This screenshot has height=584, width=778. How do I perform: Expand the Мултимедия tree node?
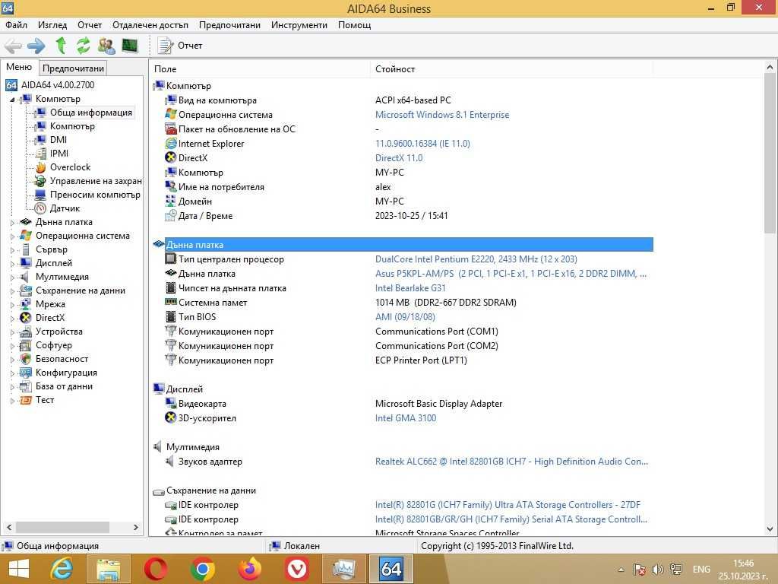pos(12,277)
